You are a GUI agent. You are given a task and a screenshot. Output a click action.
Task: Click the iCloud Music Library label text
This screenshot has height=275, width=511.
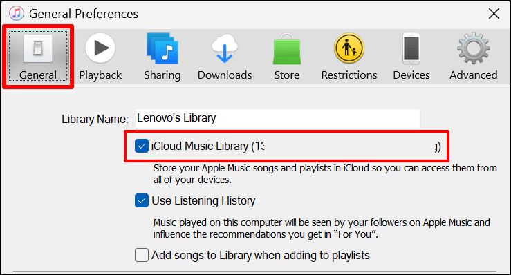(200, 146)
